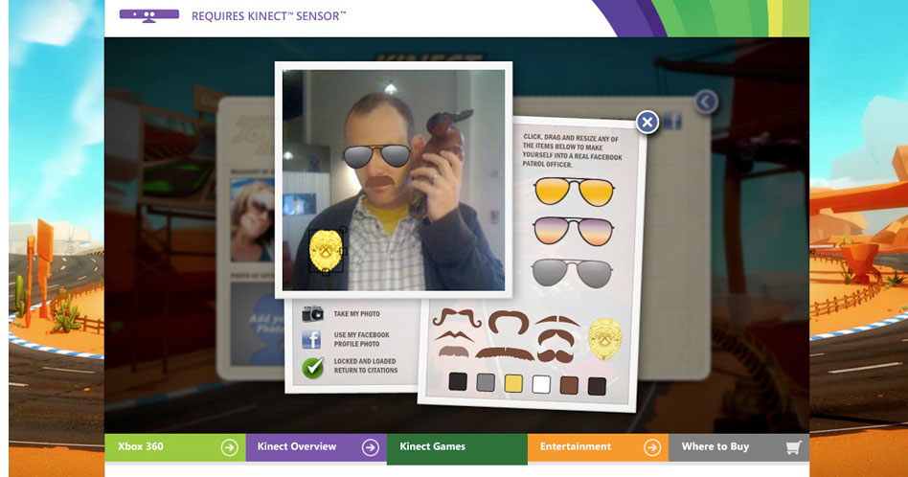Pick the purple gradient aviator sunglasses
The image size is (908, 477).
coord(574,231)
